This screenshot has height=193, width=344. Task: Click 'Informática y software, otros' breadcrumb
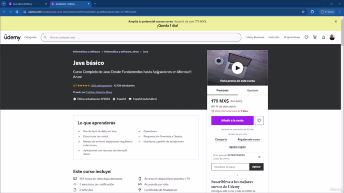click(121, 52)
